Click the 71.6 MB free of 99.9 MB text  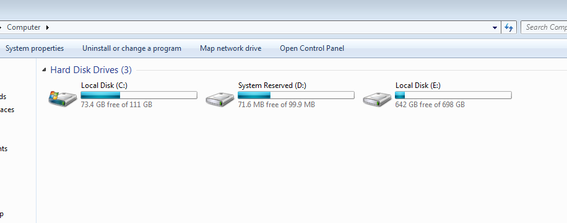tap(277, 105)
